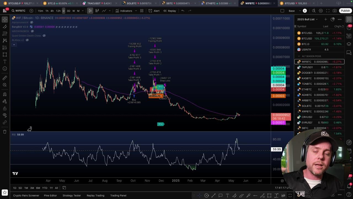Open indicator templates grid icon
This screenshot has width=353, height=199.
coord(141,11)
